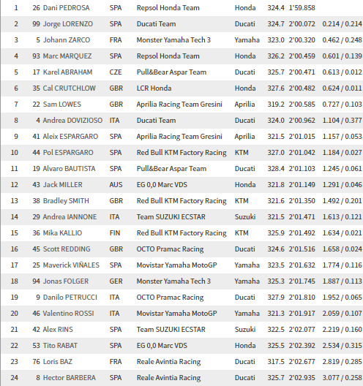Select Cal CRUTCHLOW rider entry
Viewport: 363px width, 386px height.
pos(70,88)
